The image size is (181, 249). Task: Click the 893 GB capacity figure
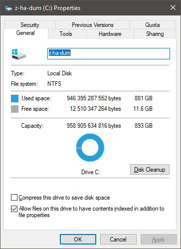click(144, 126)
